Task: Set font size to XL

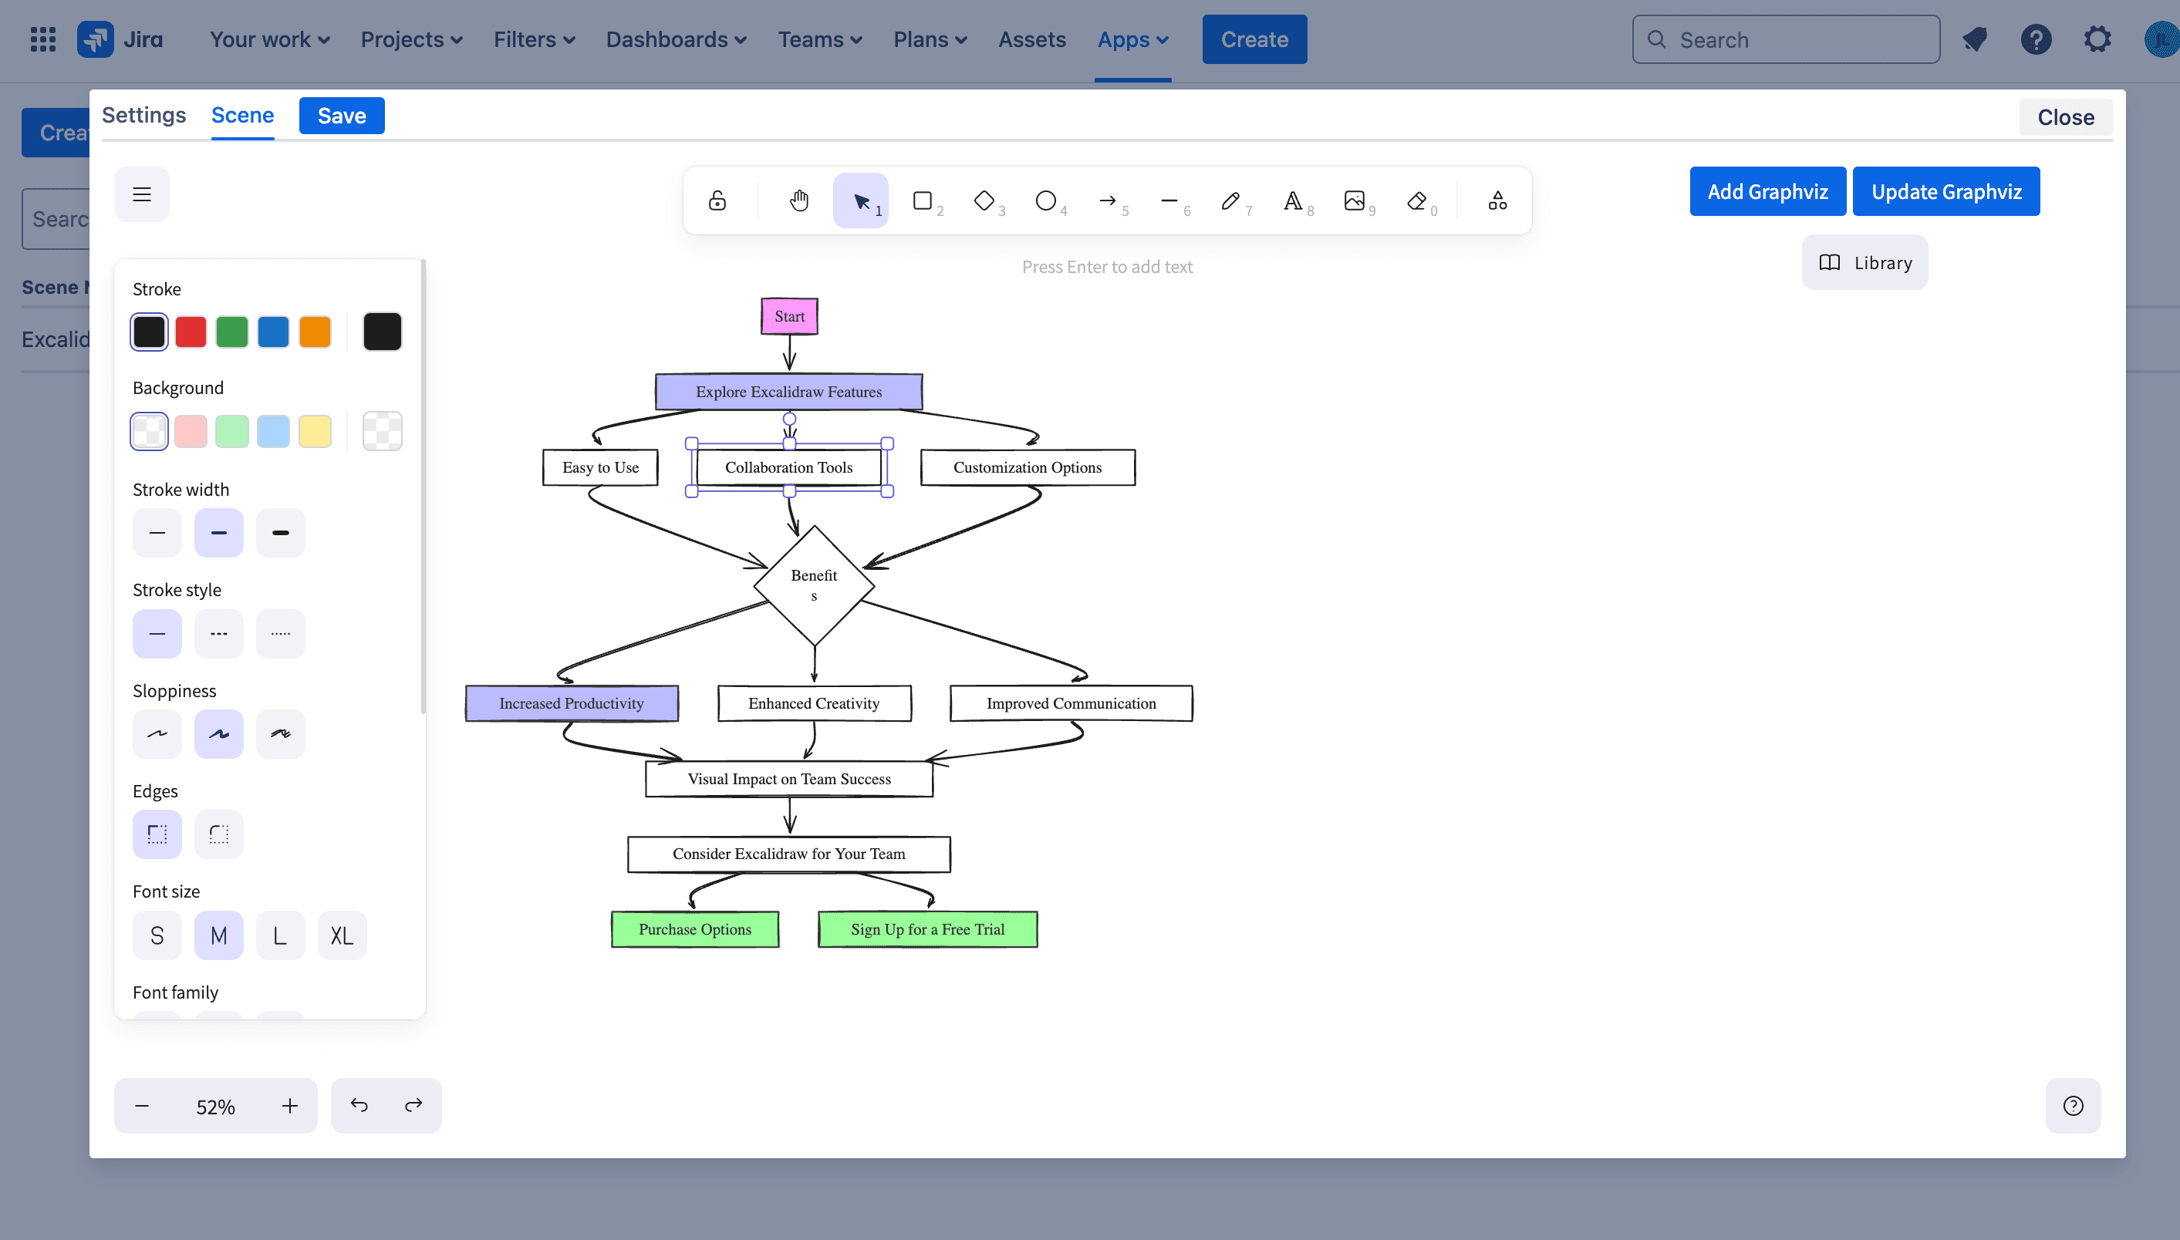Action: [x=342, y=936]
